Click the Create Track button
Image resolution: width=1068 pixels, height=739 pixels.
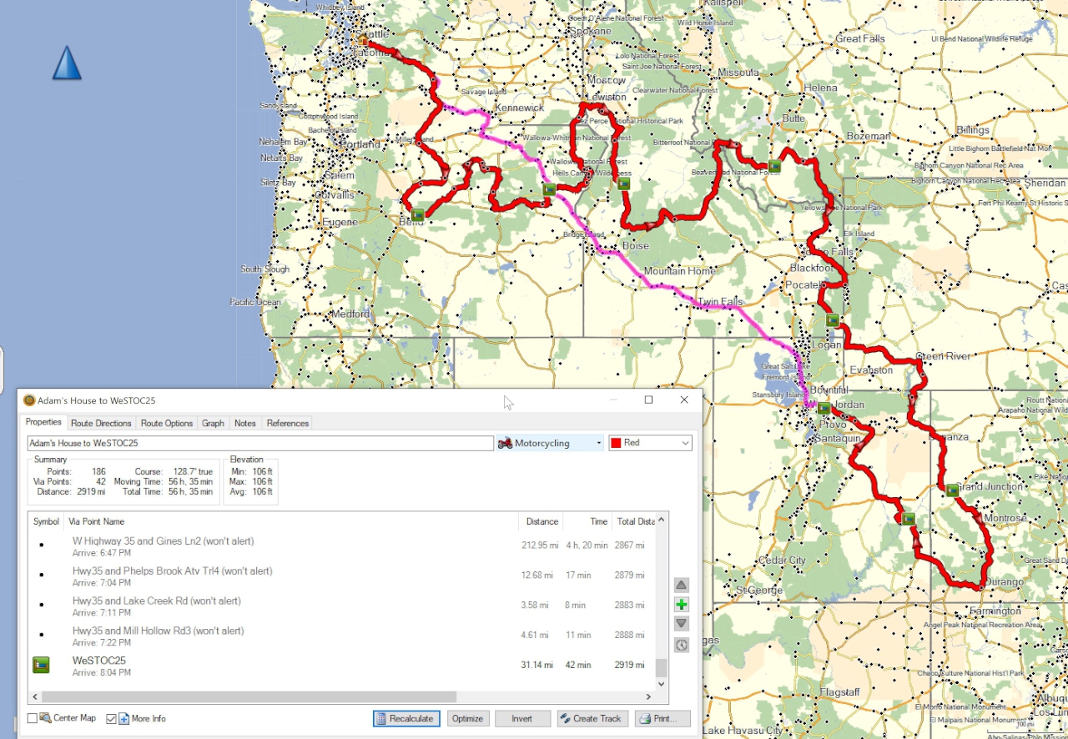tap(590, 718)
